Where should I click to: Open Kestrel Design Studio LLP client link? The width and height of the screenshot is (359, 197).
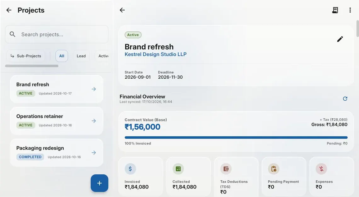pyautogui.click(x=156, y=54)
